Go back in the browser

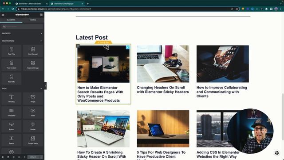[x=3, y=9]
